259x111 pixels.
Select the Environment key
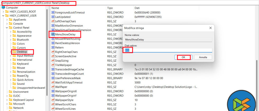pyautogui.click(x=21, y=92)
